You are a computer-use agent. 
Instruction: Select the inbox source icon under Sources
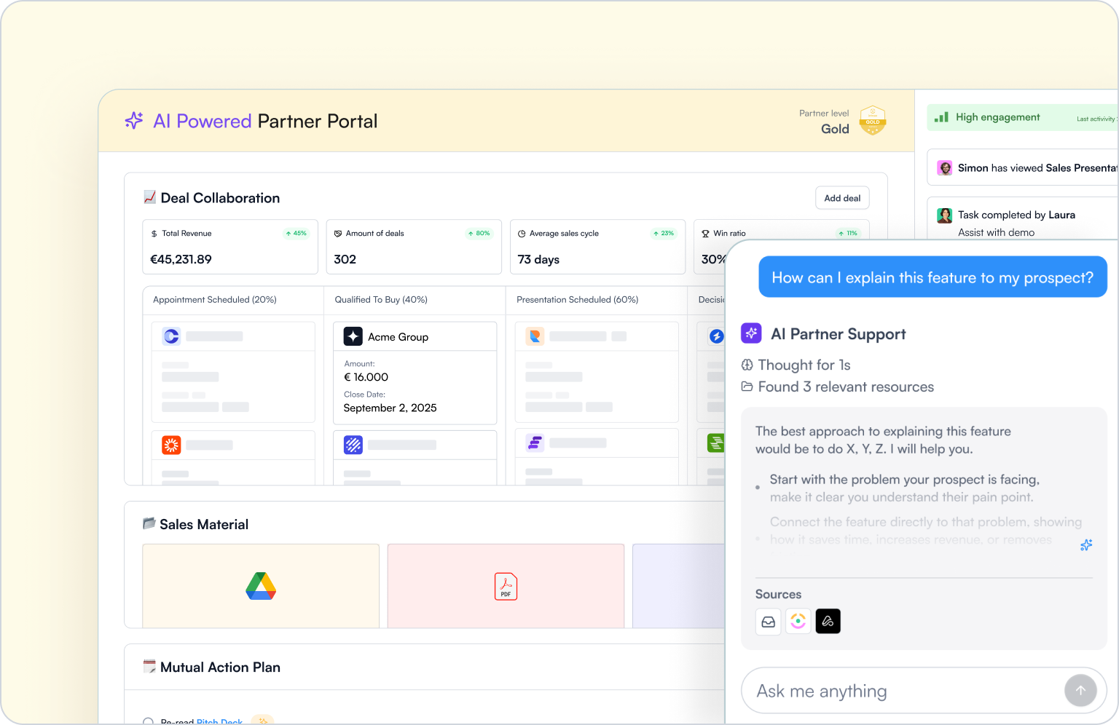tap(768, 621)
